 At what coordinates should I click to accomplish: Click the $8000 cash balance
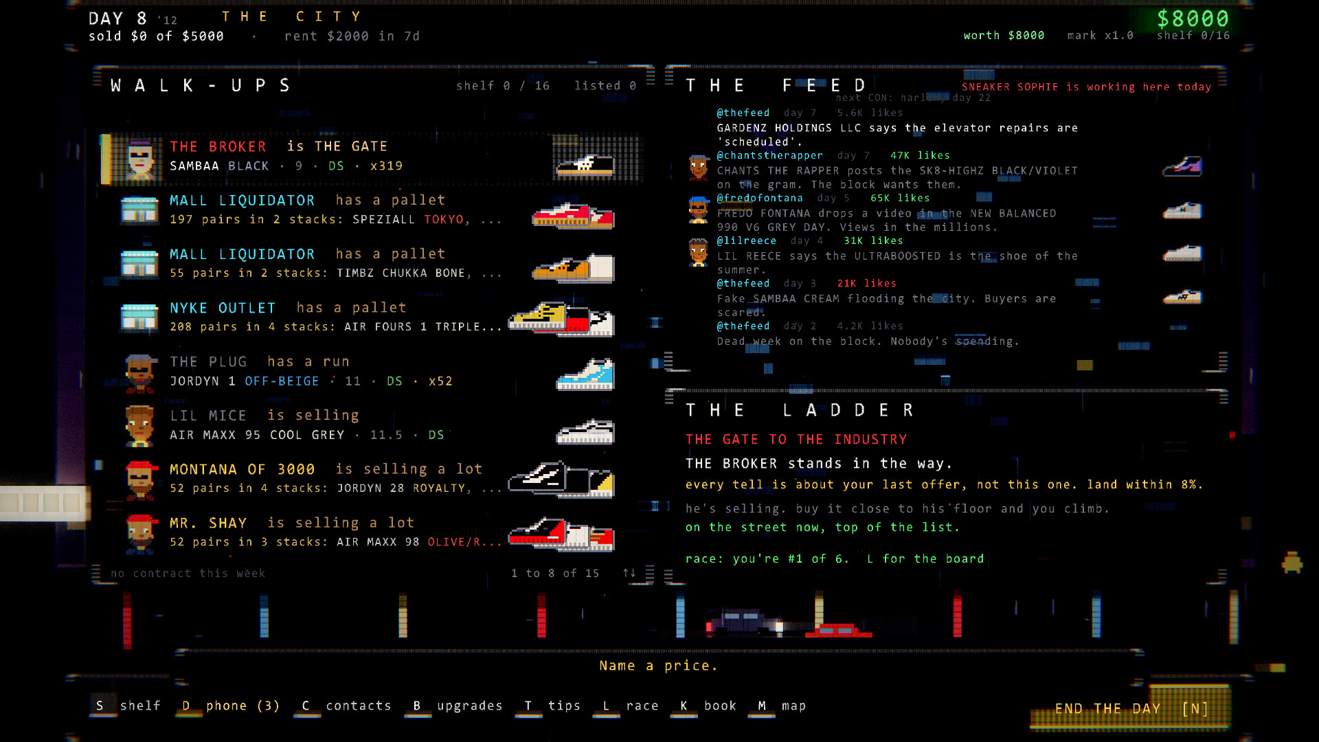tap(1193, 19)
